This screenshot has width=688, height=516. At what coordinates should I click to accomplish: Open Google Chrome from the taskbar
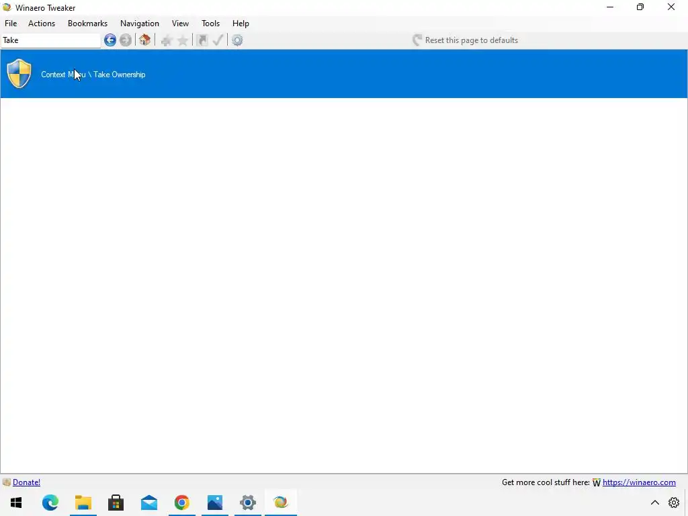(x=181, y=503)
